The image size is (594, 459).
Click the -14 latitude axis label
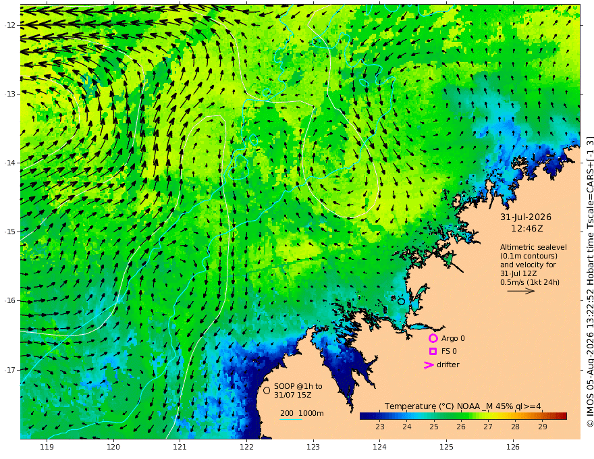click(x=10, y=163)
